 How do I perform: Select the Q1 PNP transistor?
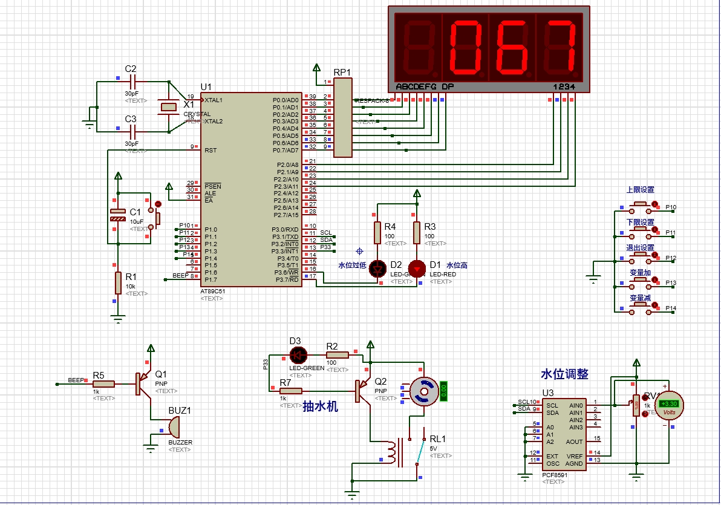[x=143, y=384]
